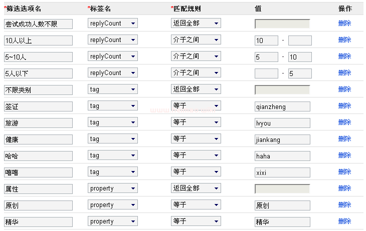Click the 10人以上 filter name field
Image resolution: width=366 pixels, height=231 pixels.
(x=38, y=40)
